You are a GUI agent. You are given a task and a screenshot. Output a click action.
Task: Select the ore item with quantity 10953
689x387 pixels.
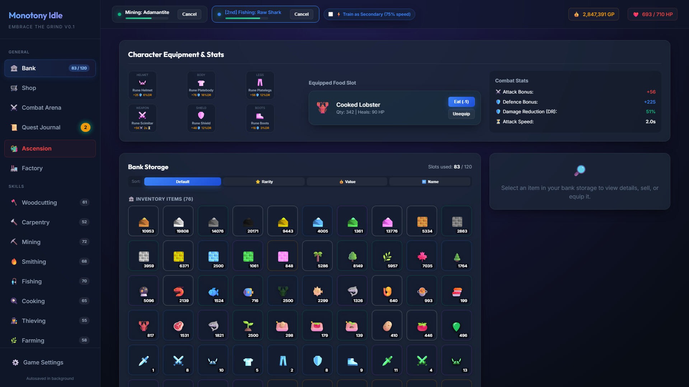(x=144, y=221)
